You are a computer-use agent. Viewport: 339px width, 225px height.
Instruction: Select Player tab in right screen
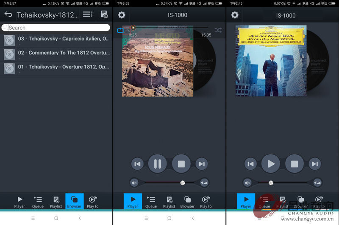pyautogui.click(x=246, y=201)
